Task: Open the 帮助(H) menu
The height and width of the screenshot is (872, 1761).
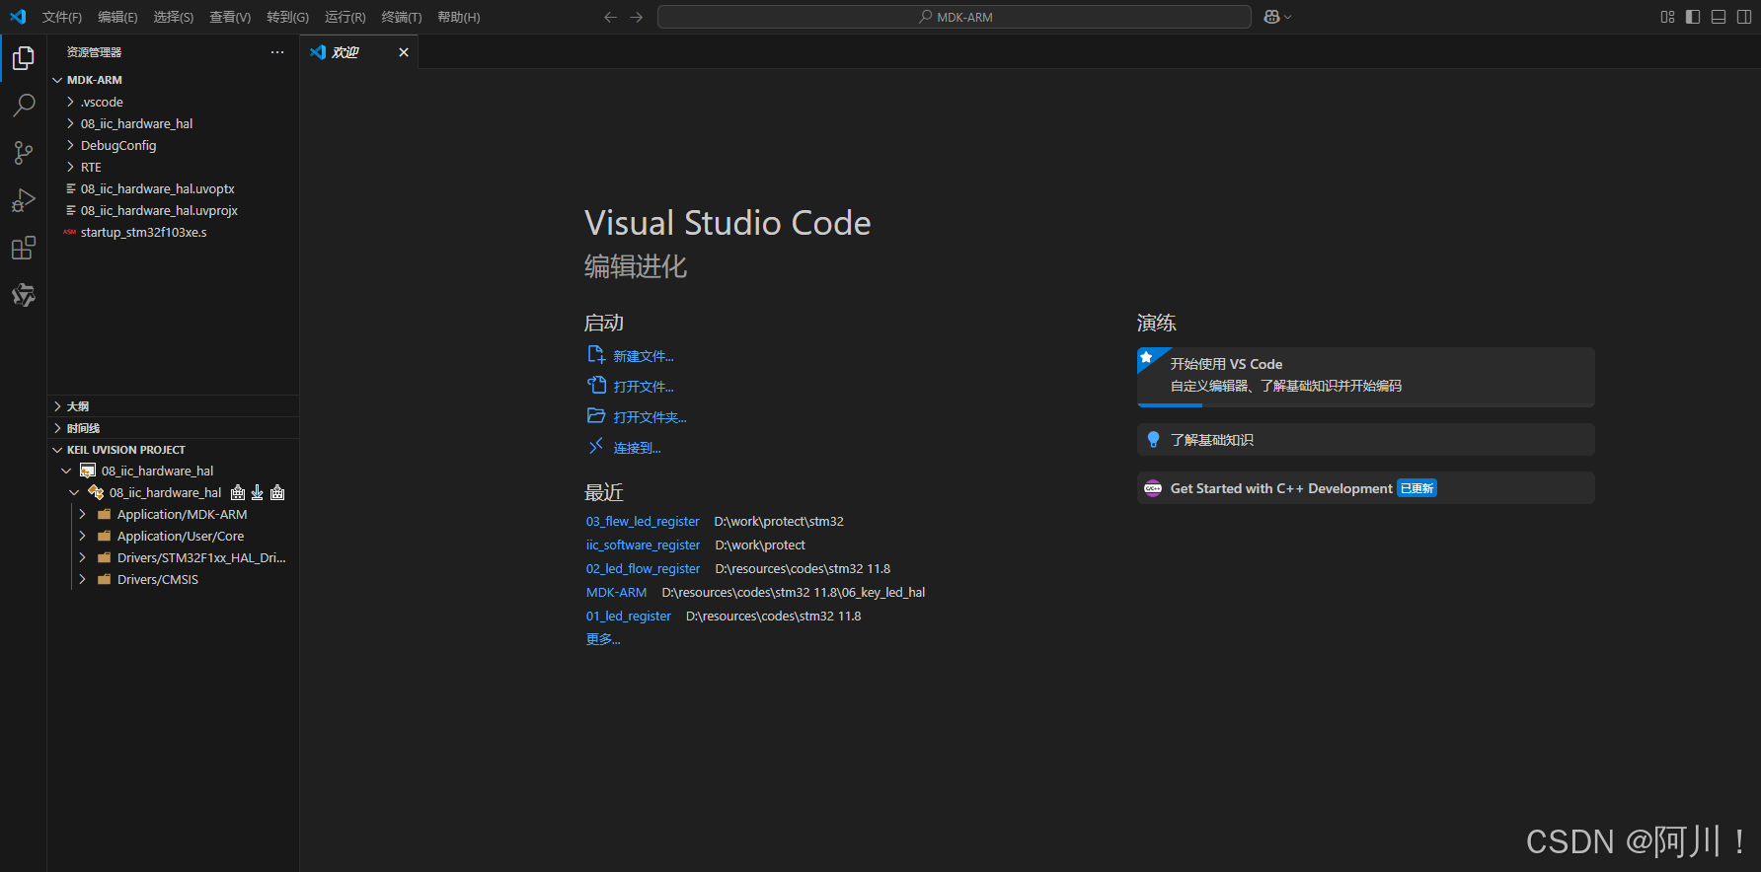Action: 459,17
